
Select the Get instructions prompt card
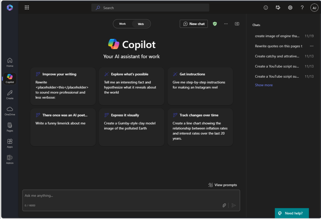click(x=200, y=86)
